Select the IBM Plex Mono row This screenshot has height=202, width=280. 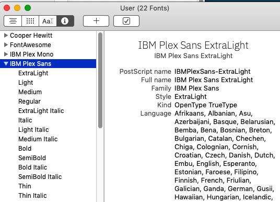click(x=48, y=54)
